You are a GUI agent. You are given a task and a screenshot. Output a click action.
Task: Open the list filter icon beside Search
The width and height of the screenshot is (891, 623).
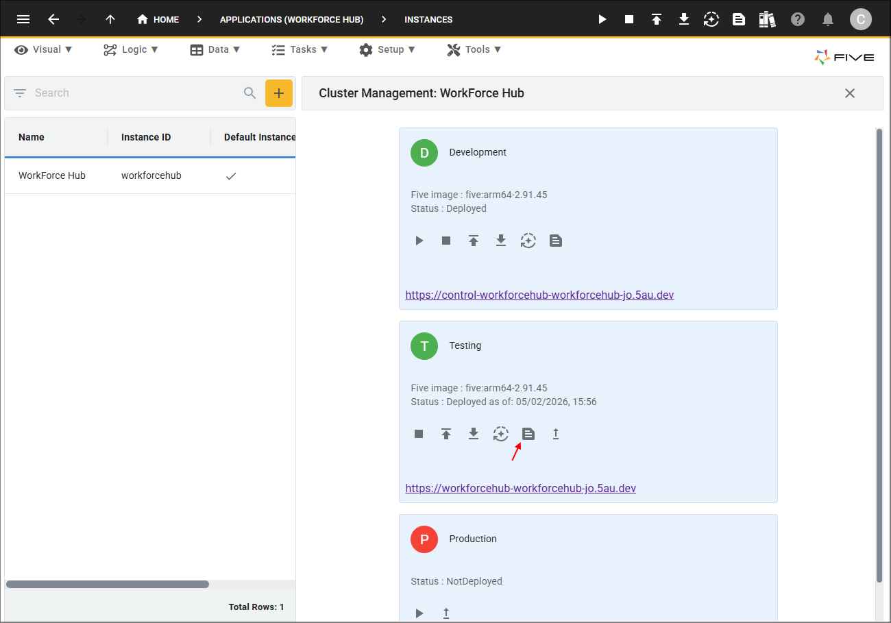point(20,93)
